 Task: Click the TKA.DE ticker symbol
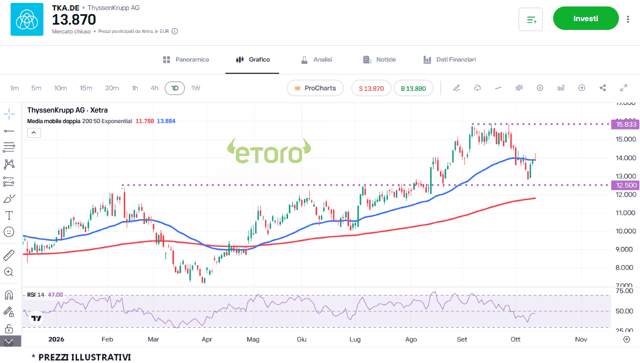tap(66, 8)
